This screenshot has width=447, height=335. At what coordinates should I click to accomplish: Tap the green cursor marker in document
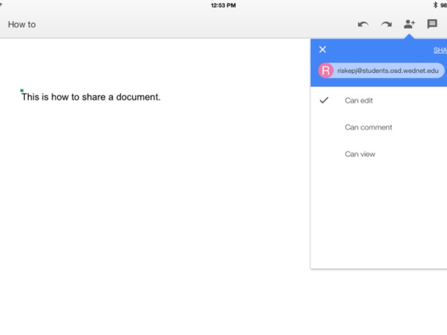coord(22,91)
